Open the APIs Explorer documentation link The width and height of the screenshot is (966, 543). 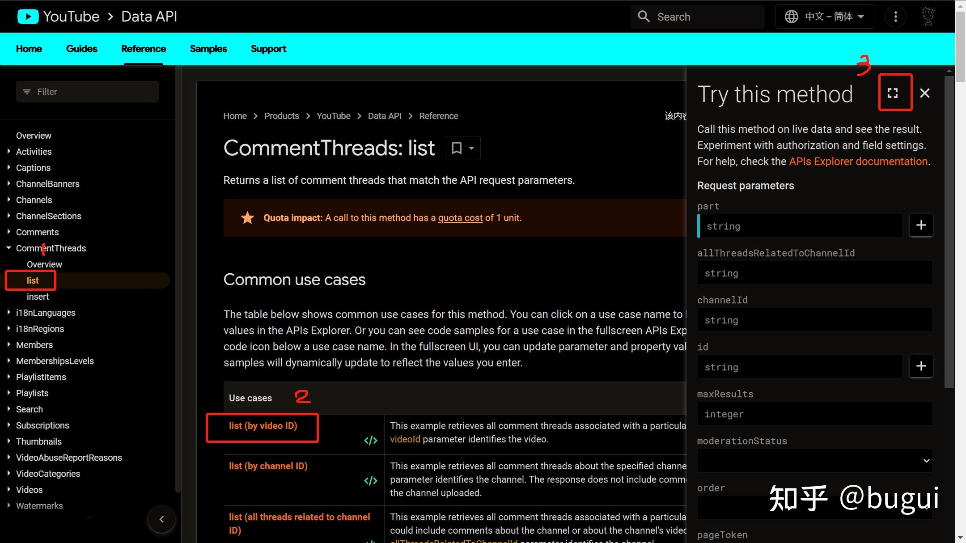click(x=858, y=161)
